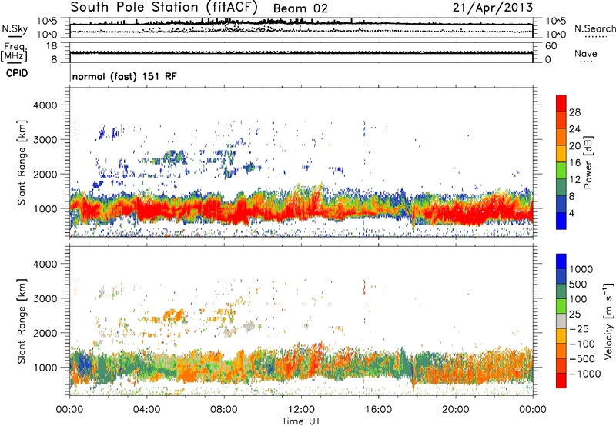Click the '2000' tick on the power panel
The image size is (616, 426).
click(x=45, y=174)
